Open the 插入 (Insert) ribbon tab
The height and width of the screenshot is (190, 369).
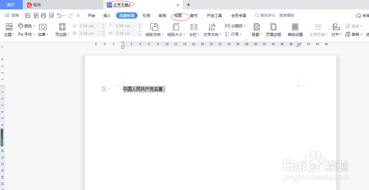pyautogui.click(x=107, y=15)
